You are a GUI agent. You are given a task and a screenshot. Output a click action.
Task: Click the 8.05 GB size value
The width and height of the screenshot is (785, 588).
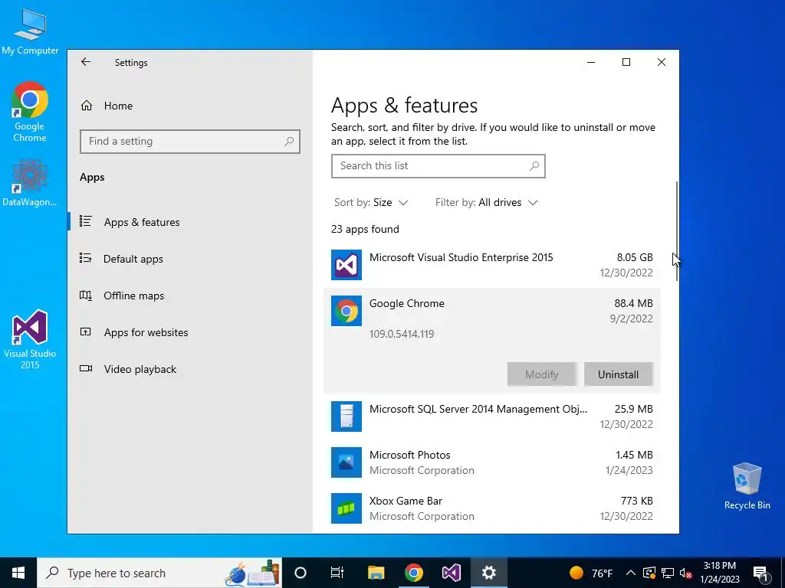(635, 257)
